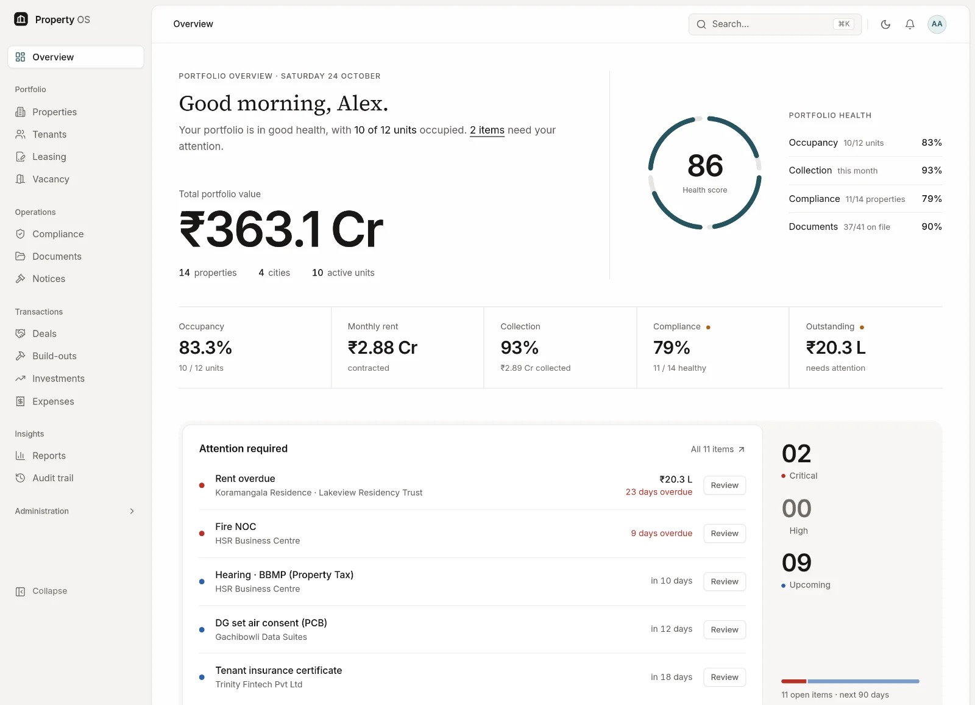Click the Leasing pen icon

(x=20, y=157)
